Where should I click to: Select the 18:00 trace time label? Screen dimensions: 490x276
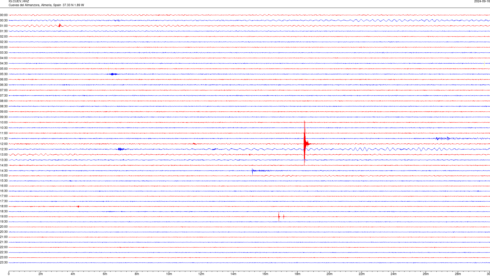[x=4, y=206]
